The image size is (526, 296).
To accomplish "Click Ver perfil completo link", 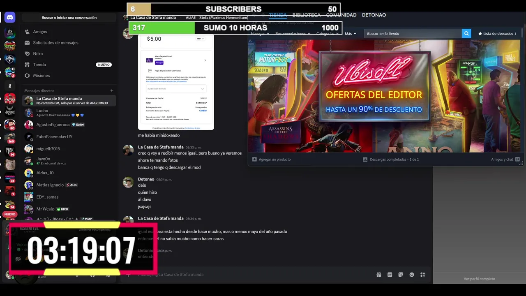I will click(479, 279).
